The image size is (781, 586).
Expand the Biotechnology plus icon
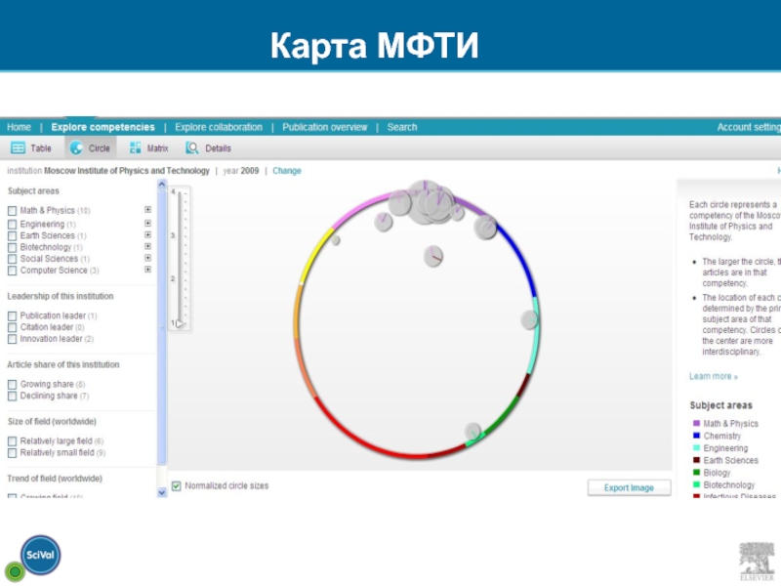click(x=148, y=246)
